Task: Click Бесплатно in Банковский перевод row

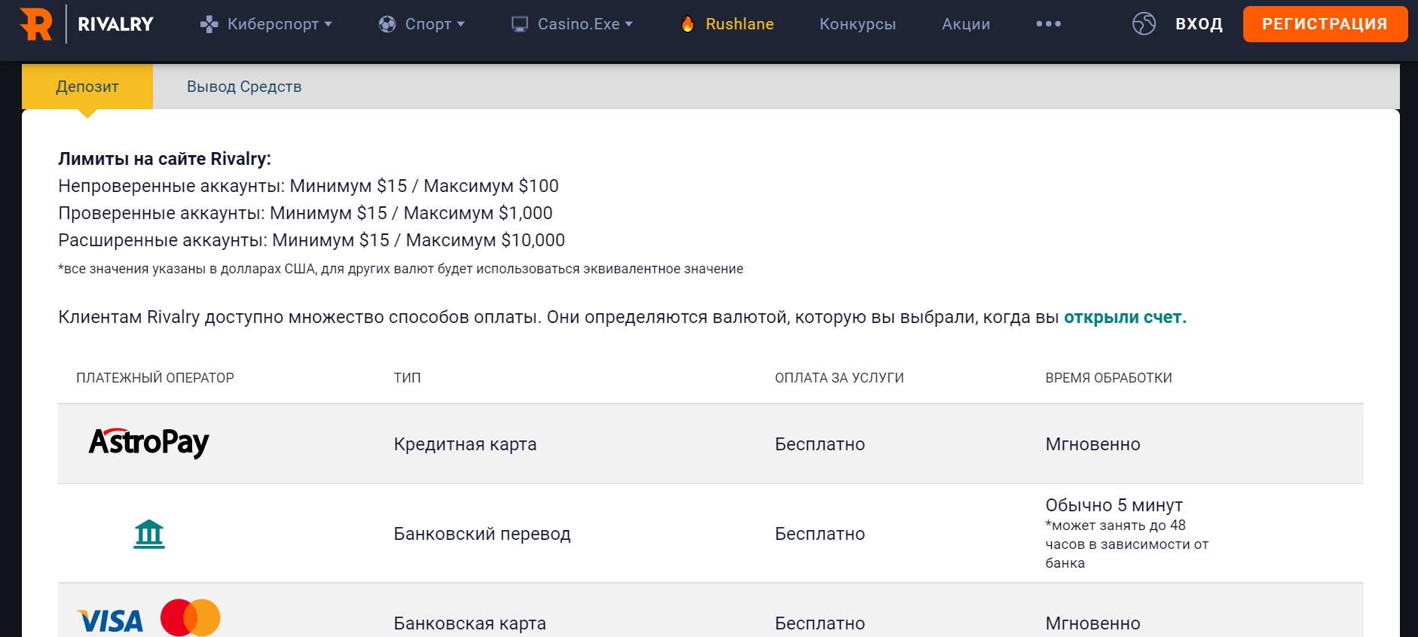Action: (820, 534)
